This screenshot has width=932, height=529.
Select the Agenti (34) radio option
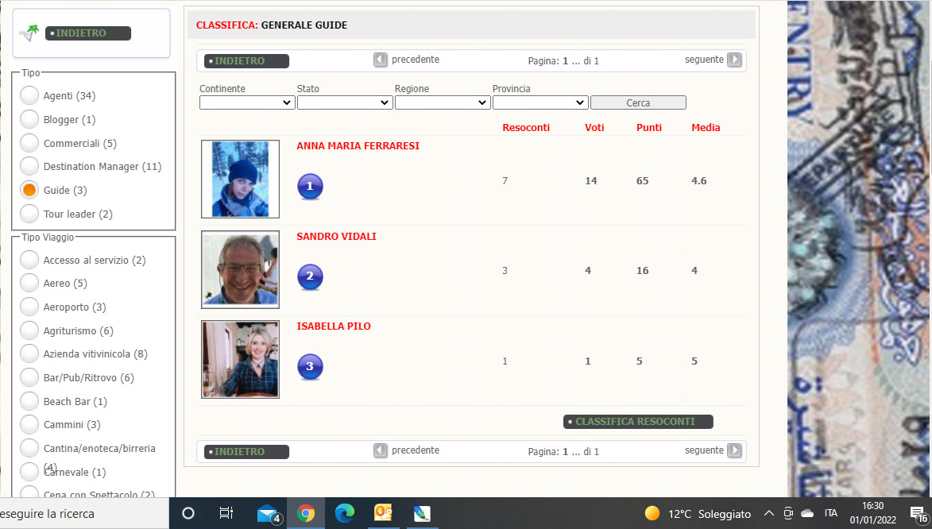click(29, 95)
